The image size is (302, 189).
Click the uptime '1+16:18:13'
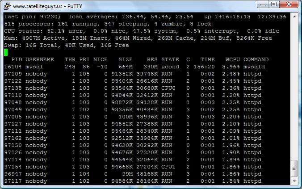pos(233,17)
